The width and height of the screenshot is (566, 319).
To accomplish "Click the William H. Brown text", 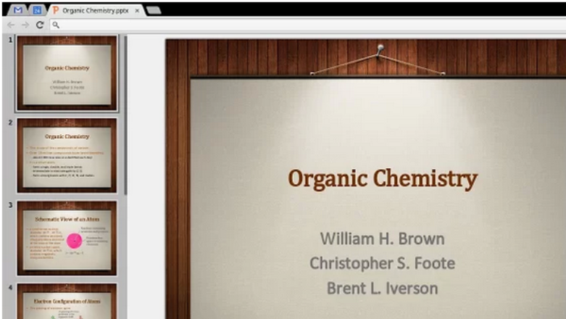I will pyautogui.click(x=382, y=239).
